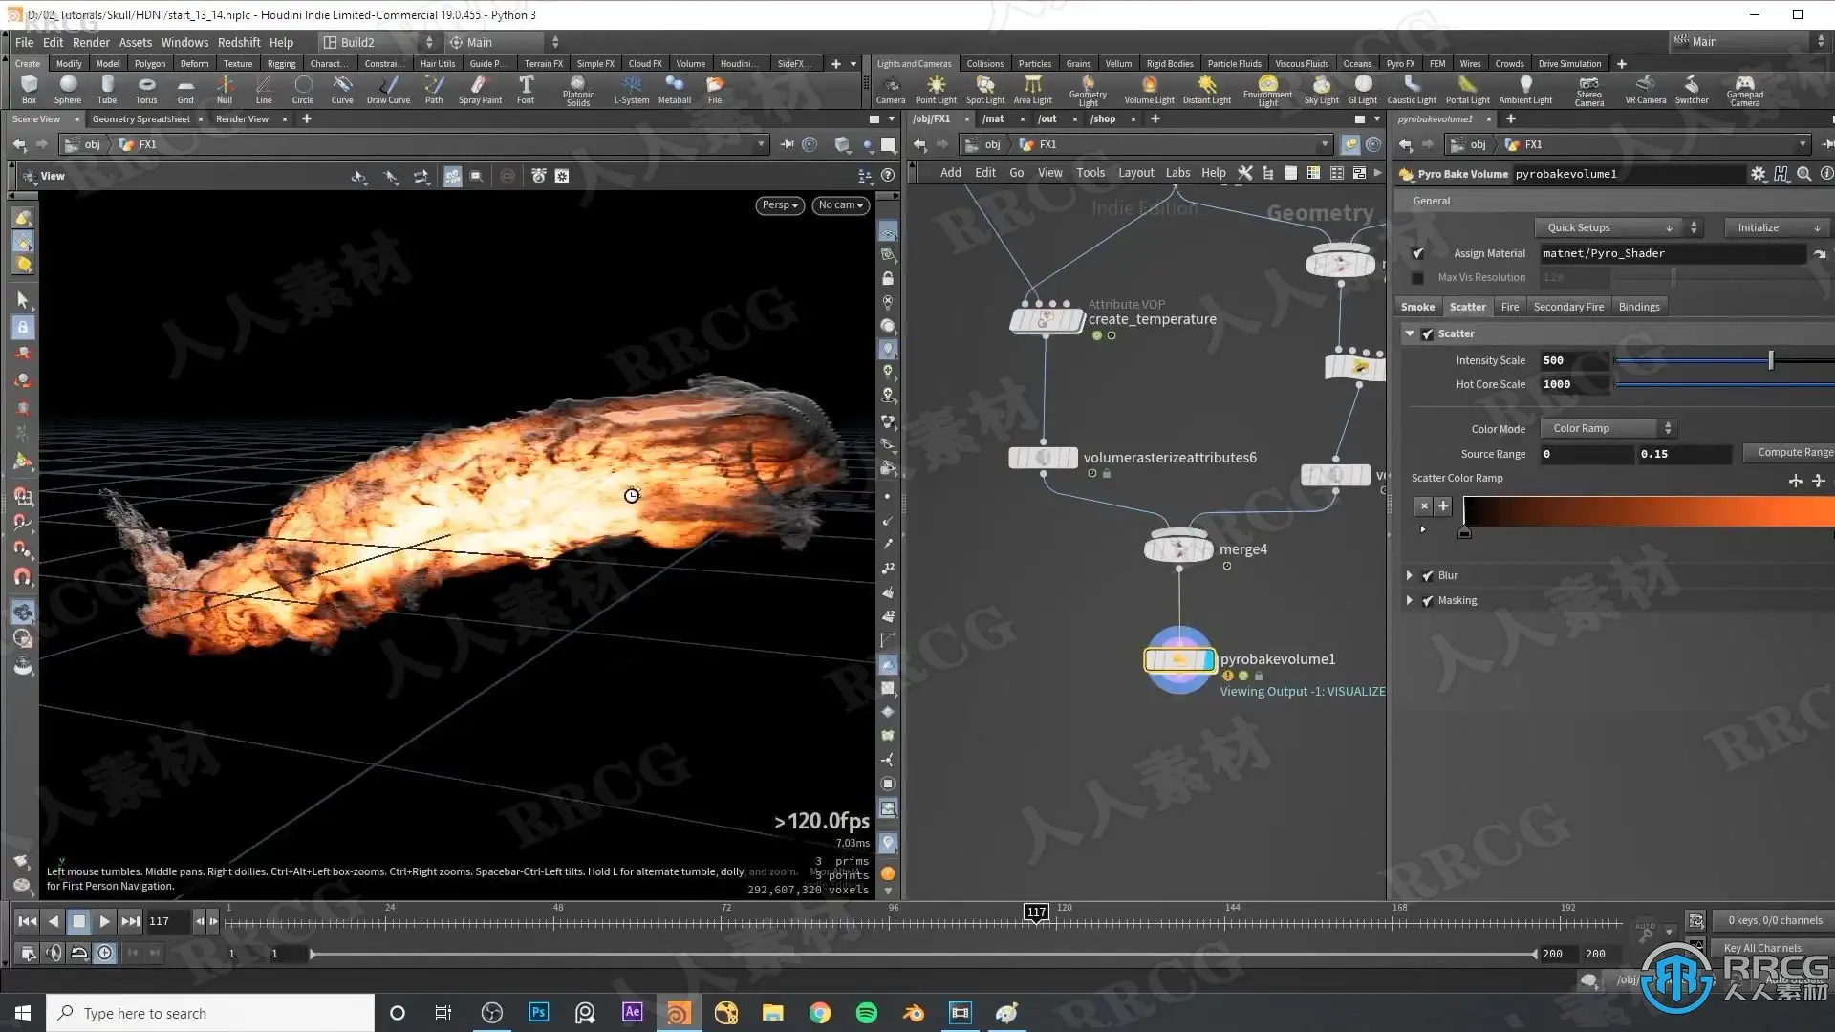Expand the Blur section
The image size is (1835, 1032).
[1409, 575]
